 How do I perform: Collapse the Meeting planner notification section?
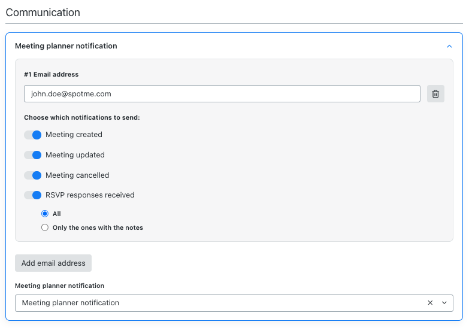(x=449, y=46)
